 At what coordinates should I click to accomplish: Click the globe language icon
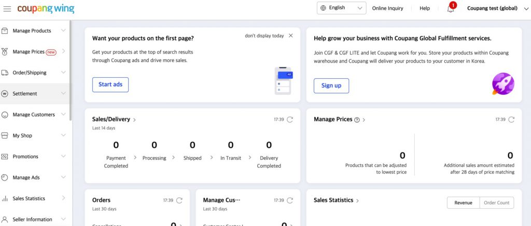tap(323, 8)
